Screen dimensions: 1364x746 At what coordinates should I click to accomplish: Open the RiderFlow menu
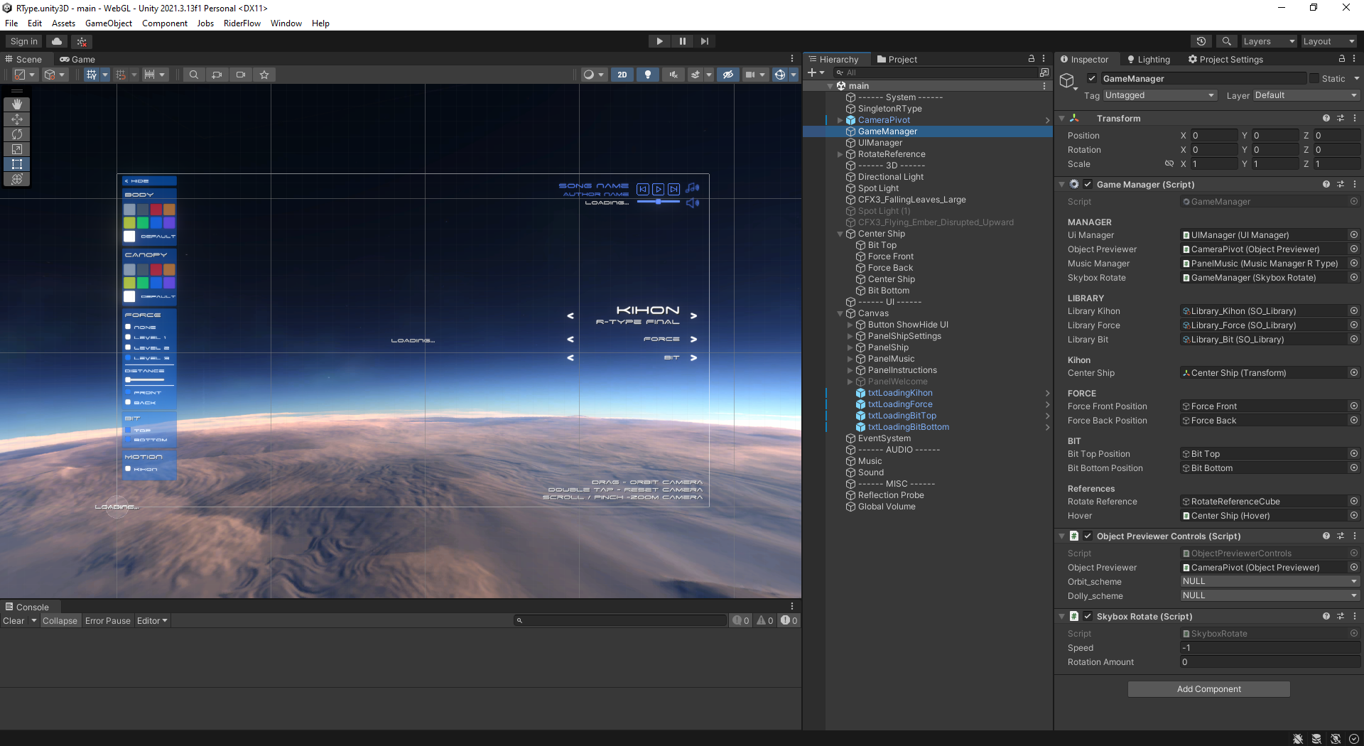point(242,23)
